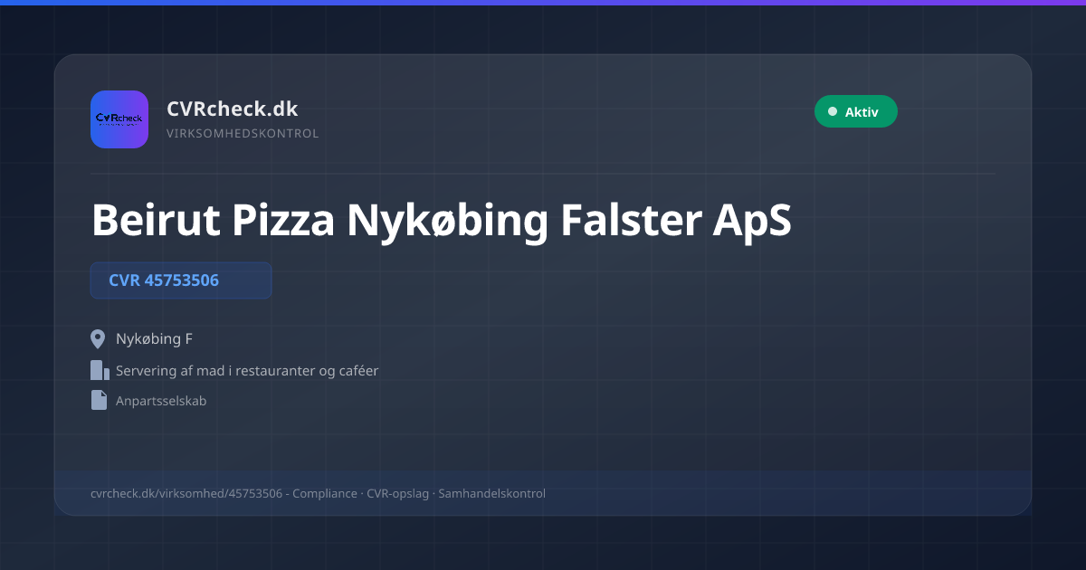Click the CVRcheck logo icon
The width and height of the screenshot is (1086, 570).
point(119,119)
